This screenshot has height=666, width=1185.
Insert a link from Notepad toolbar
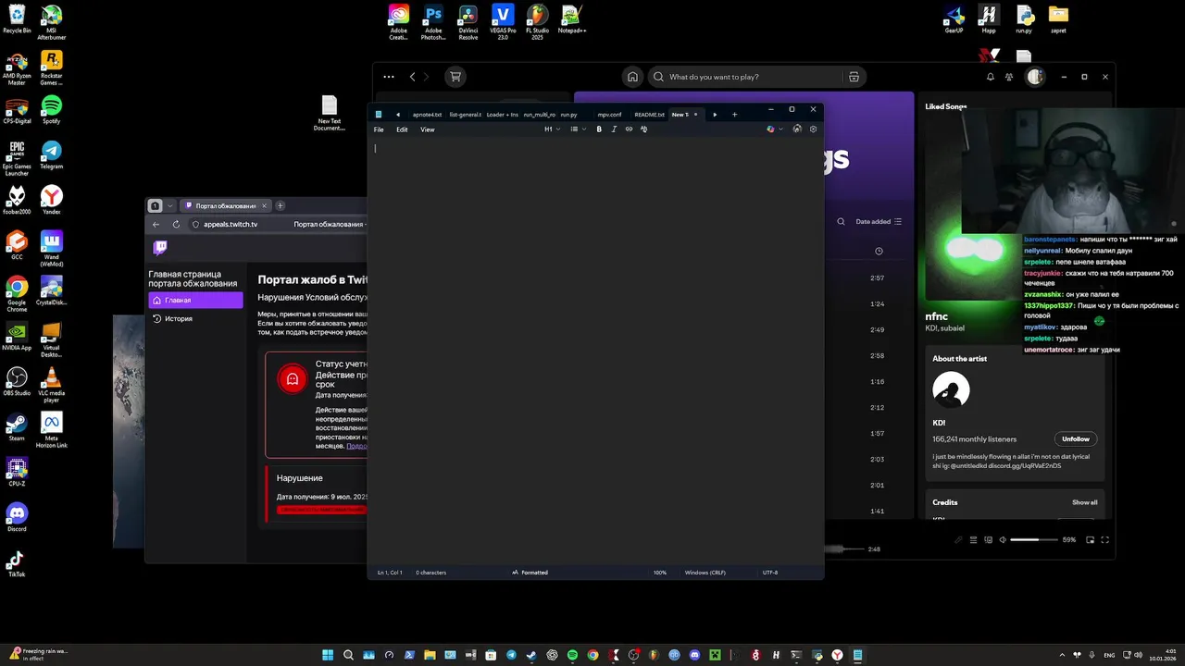pyautogui.click(x=629, y=129)
